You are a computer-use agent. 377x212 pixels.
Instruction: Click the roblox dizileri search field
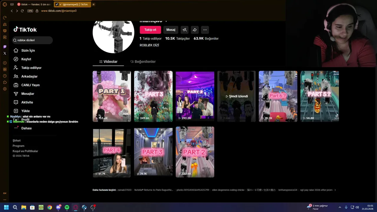(32, 40)
